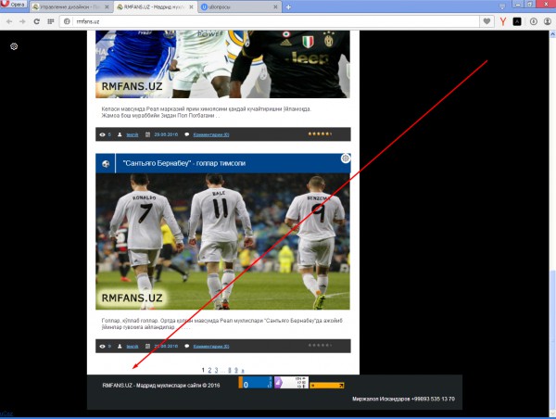Rate first post using gold stars
556x419 pixels.
(320, 133)
